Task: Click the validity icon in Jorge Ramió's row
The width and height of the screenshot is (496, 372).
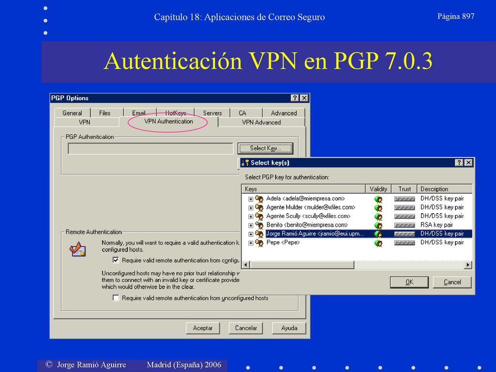Action: click(x=378, y=234)
